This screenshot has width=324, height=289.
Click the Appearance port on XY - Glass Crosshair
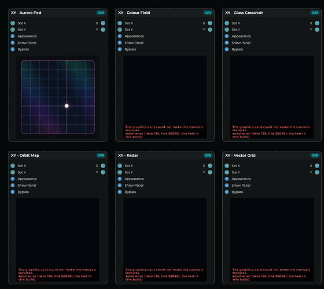tap(227, 36)
